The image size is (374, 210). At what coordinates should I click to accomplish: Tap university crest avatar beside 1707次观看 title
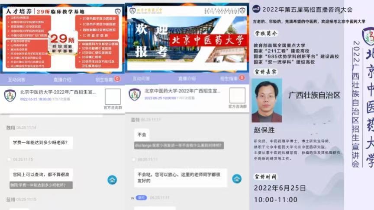10,95
